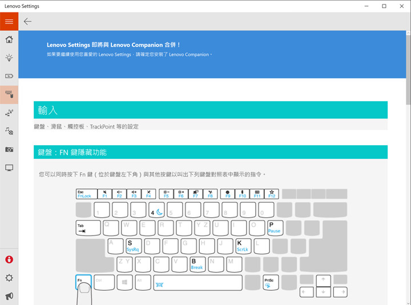Open the Home page in sidebar

(9, 40)
